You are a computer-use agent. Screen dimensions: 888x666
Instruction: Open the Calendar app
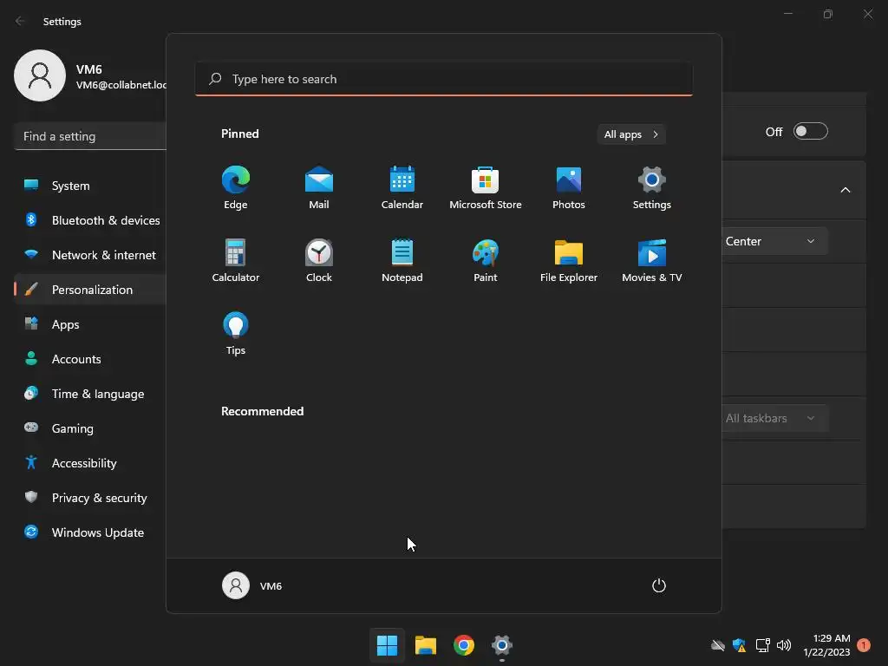(402, 188)
